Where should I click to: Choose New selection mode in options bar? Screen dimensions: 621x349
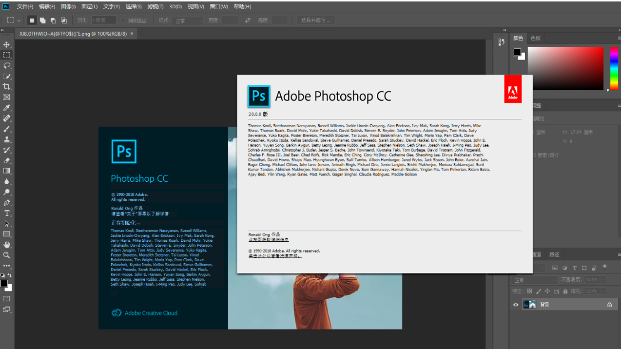pos(32,20)
